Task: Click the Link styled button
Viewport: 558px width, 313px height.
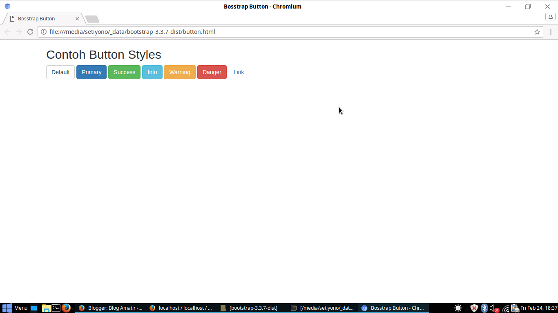Action: pyautogui.click(x=239, y=72)
